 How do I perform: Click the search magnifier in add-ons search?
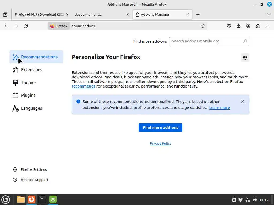click(x=245, y=41)
